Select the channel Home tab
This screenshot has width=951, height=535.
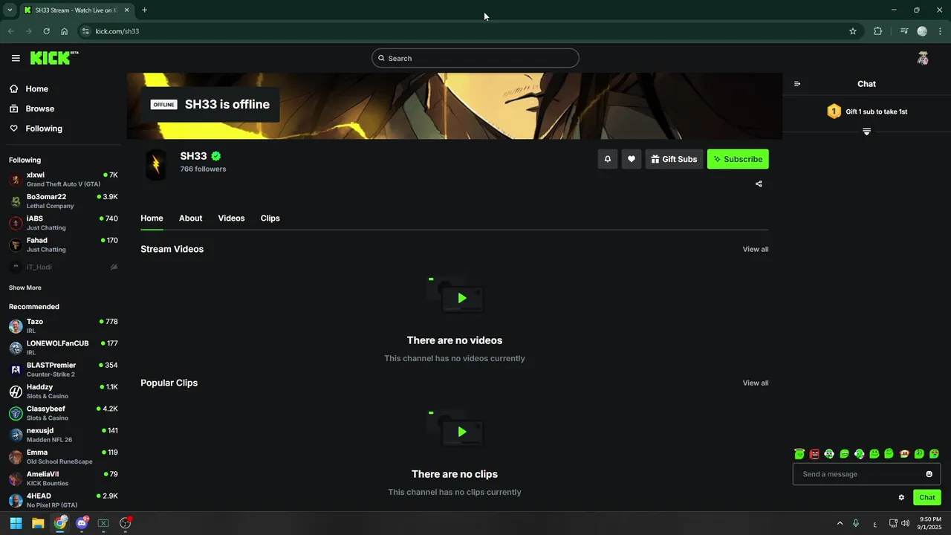pos(152,218)
